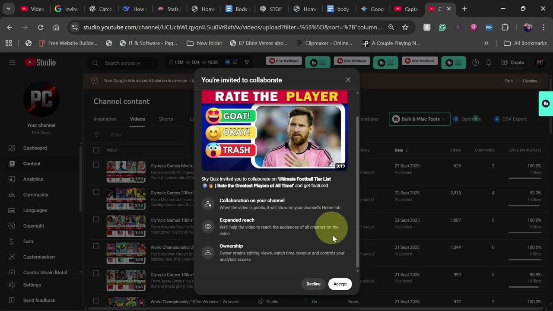Accept the collaboration invite

click(x=340, y=284)
